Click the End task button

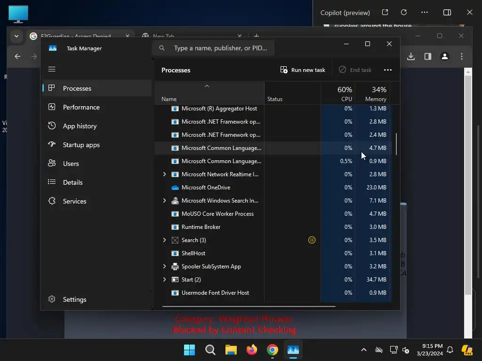pyautogui.click(x=355, y=70)
